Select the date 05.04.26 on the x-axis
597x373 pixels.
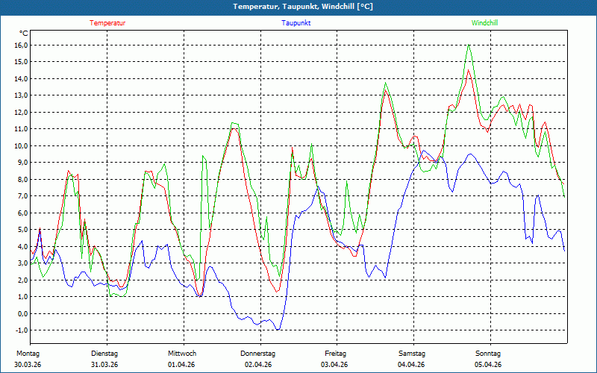coord(488,365)
